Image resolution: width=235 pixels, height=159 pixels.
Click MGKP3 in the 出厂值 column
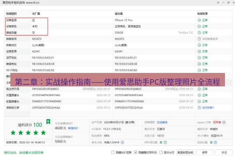click(37, 39)
